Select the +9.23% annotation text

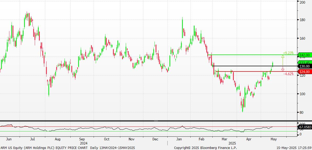click(288, 53)
